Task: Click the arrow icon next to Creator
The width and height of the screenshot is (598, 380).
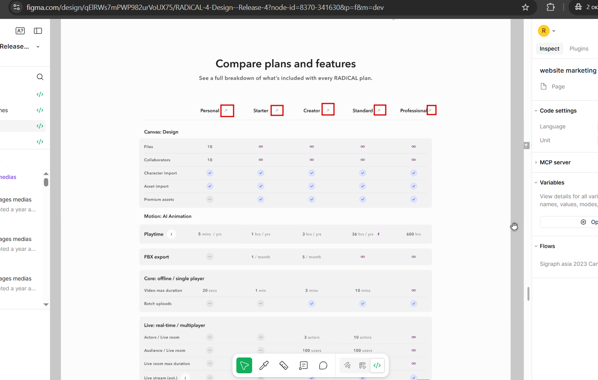Action: (328, 110)
